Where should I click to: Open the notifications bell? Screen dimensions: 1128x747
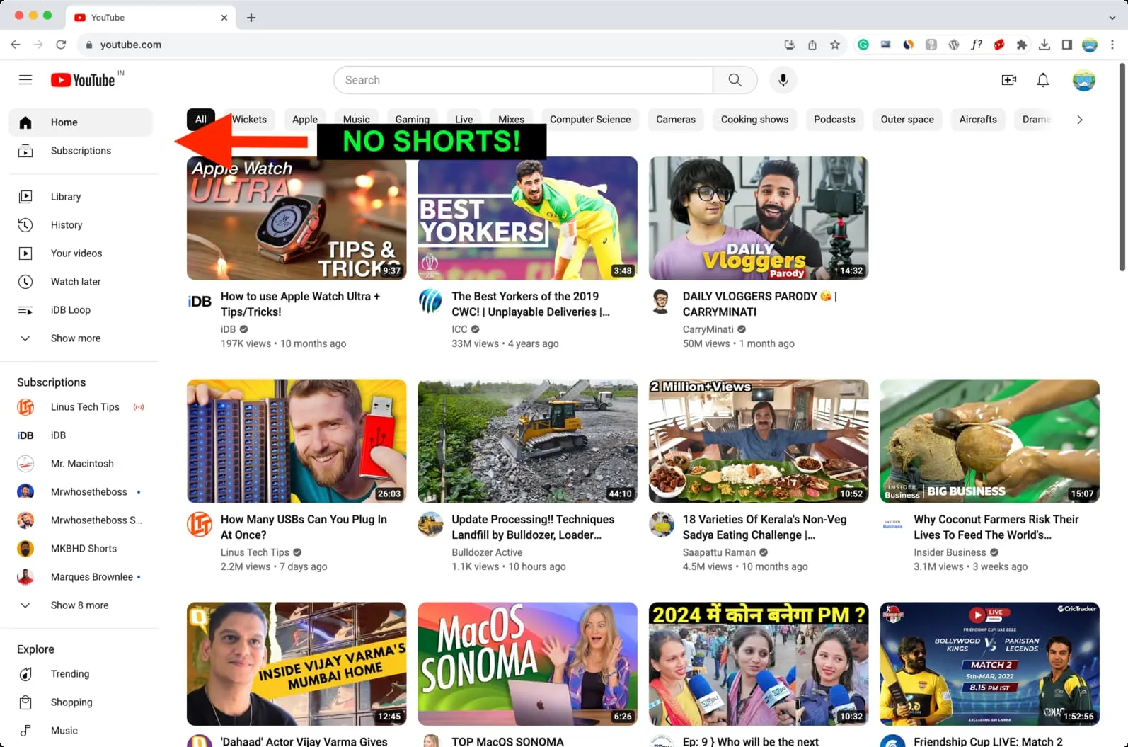click(x=1043, y=80)
